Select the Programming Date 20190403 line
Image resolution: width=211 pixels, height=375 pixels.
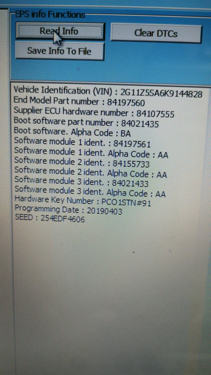point(68,210)
